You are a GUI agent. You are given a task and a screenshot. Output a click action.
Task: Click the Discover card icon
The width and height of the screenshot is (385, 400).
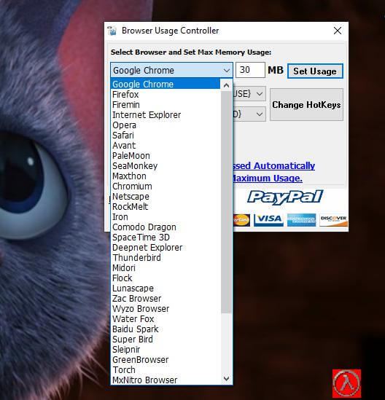333,220
